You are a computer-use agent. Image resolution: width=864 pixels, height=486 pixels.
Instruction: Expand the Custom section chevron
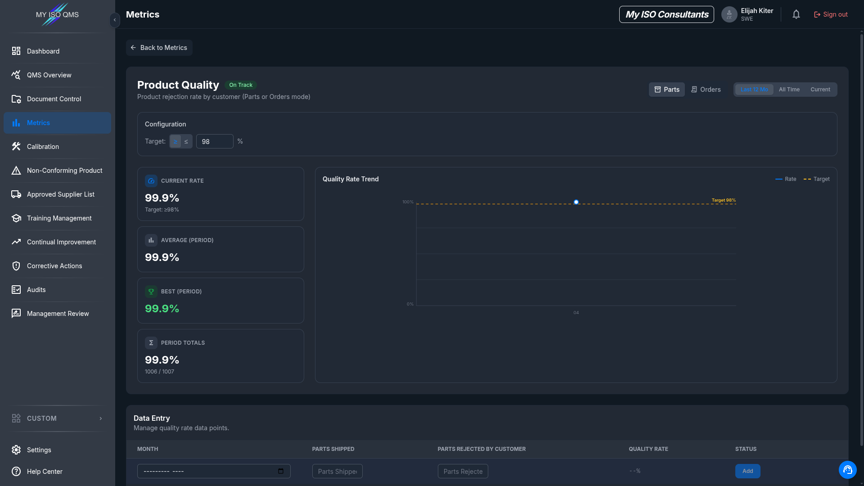click(x=101, y=418)
